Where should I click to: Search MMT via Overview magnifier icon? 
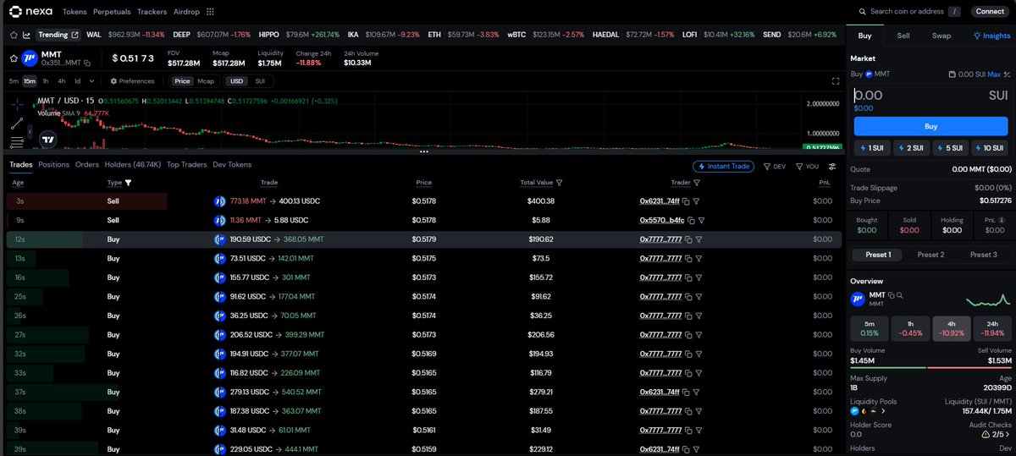point(899,295)
